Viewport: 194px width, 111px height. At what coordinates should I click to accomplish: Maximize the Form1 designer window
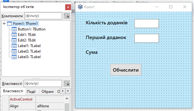pos(171,7)
